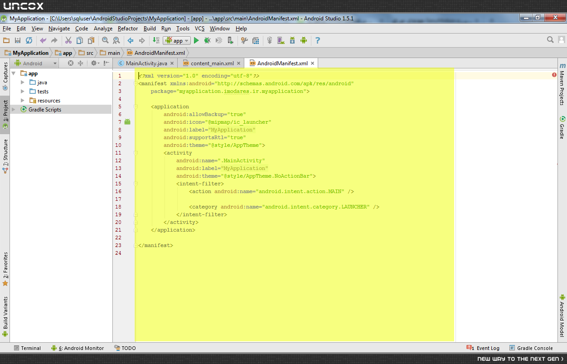
Task: Open the Android project view dropdown
Action: (36, 63)
